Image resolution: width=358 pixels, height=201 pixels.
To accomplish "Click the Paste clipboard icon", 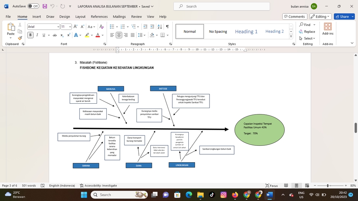I will coord(11,27).
